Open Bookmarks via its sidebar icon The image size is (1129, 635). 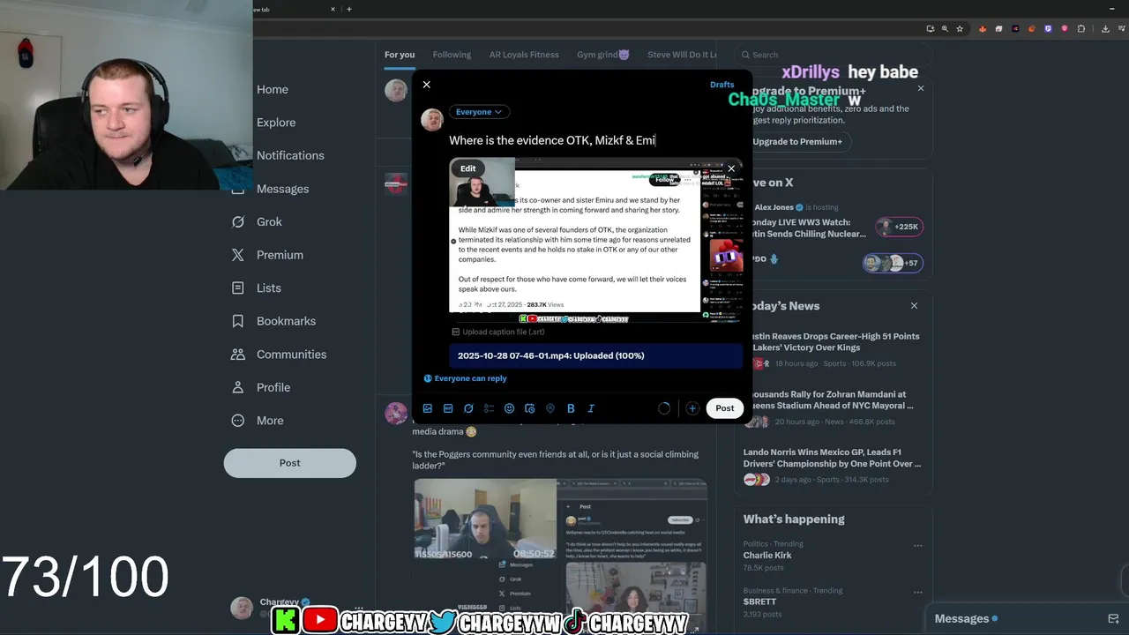click(x=237, y=321)
